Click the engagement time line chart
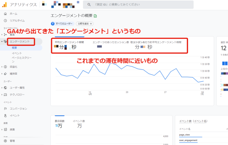Screen dimensions: 228x145 (129, 73)
